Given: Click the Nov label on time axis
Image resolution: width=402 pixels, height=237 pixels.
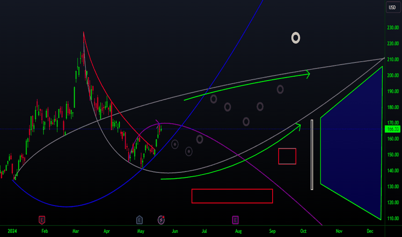Looking at the screenshot, I should click(x=339, y=231).
